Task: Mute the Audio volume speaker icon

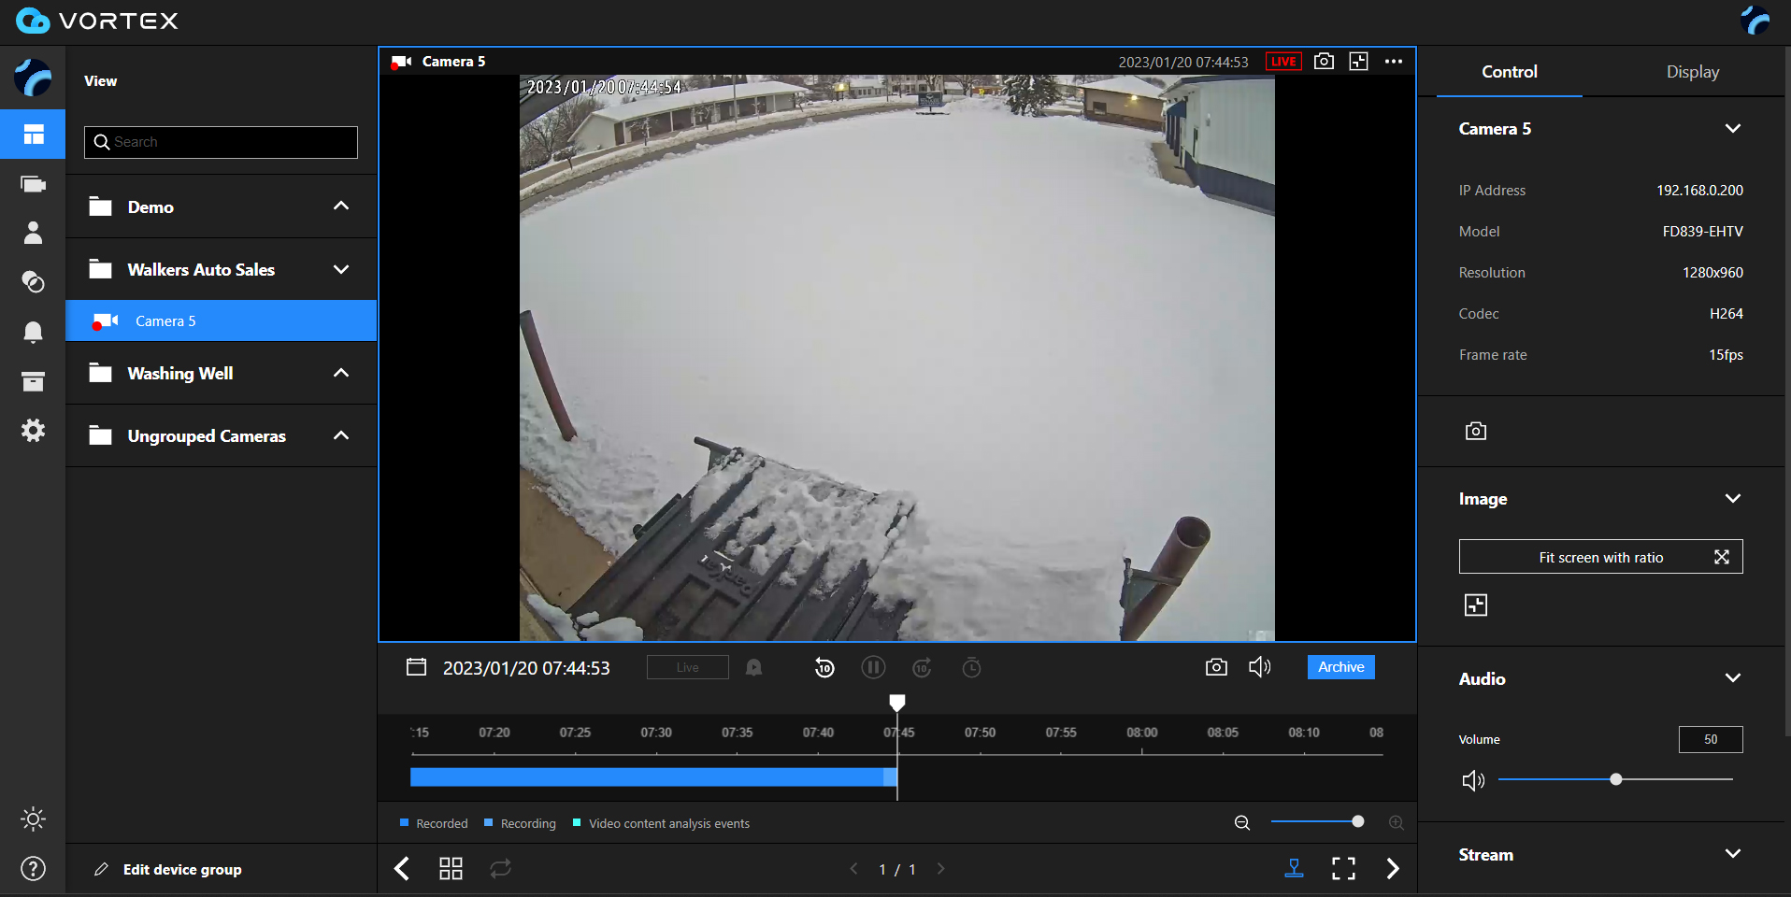Action: coord(1473,780)
